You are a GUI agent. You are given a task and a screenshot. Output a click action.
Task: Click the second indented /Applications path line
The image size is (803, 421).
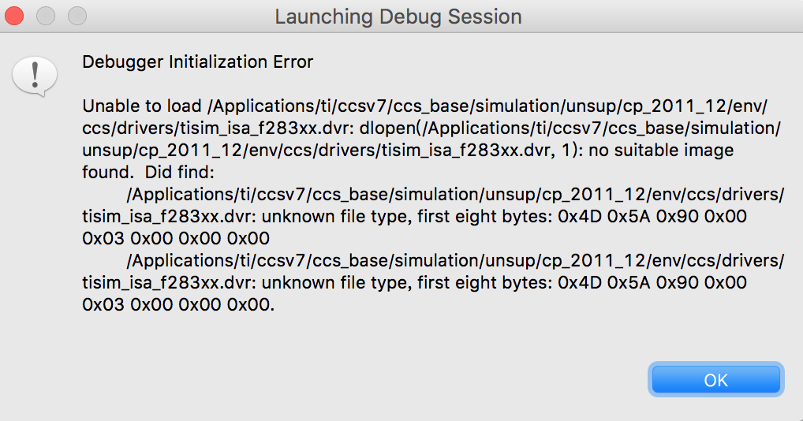click(x=455, y=260)
